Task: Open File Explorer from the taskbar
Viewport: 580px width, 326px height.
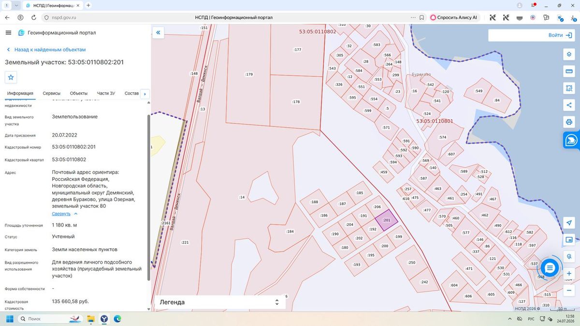Action: (90, 319)
